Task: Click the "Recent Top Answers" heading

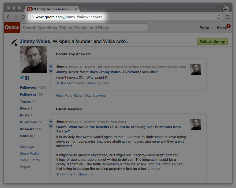Action: click(x=73, y=54)
